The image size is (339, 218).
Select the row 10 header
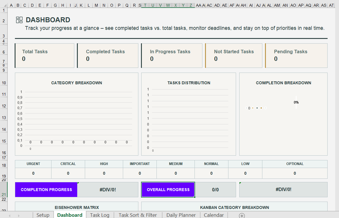(x=4, y=83)
